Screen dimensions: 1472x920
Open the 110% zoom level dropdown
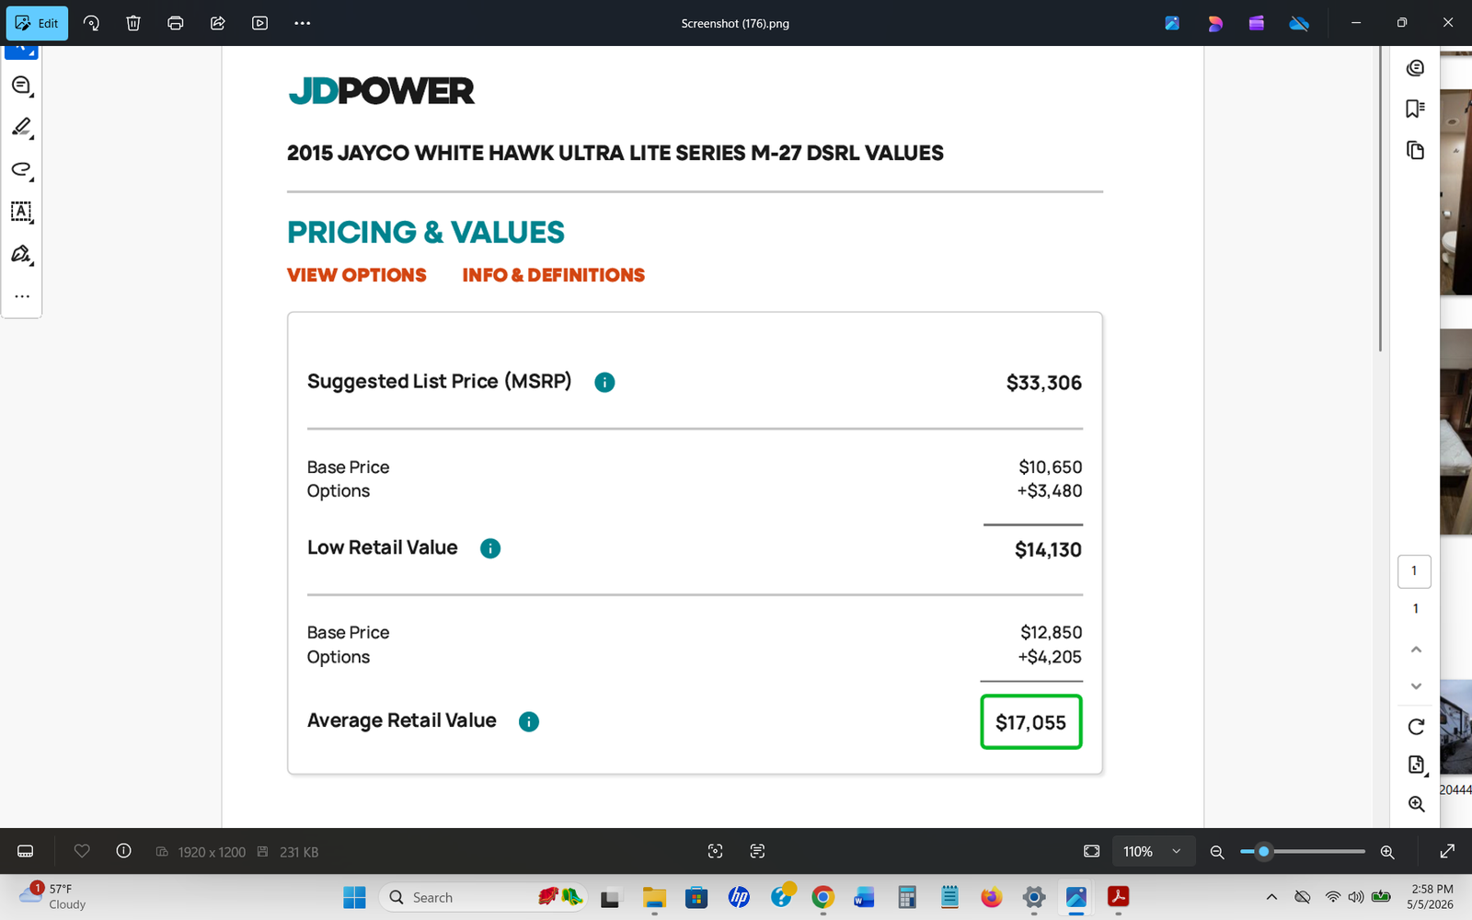click(1153, 851)
